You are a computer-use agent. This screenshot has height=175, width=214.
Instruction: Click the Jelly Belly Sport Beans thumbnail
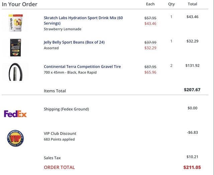click(x=16, y=47)
